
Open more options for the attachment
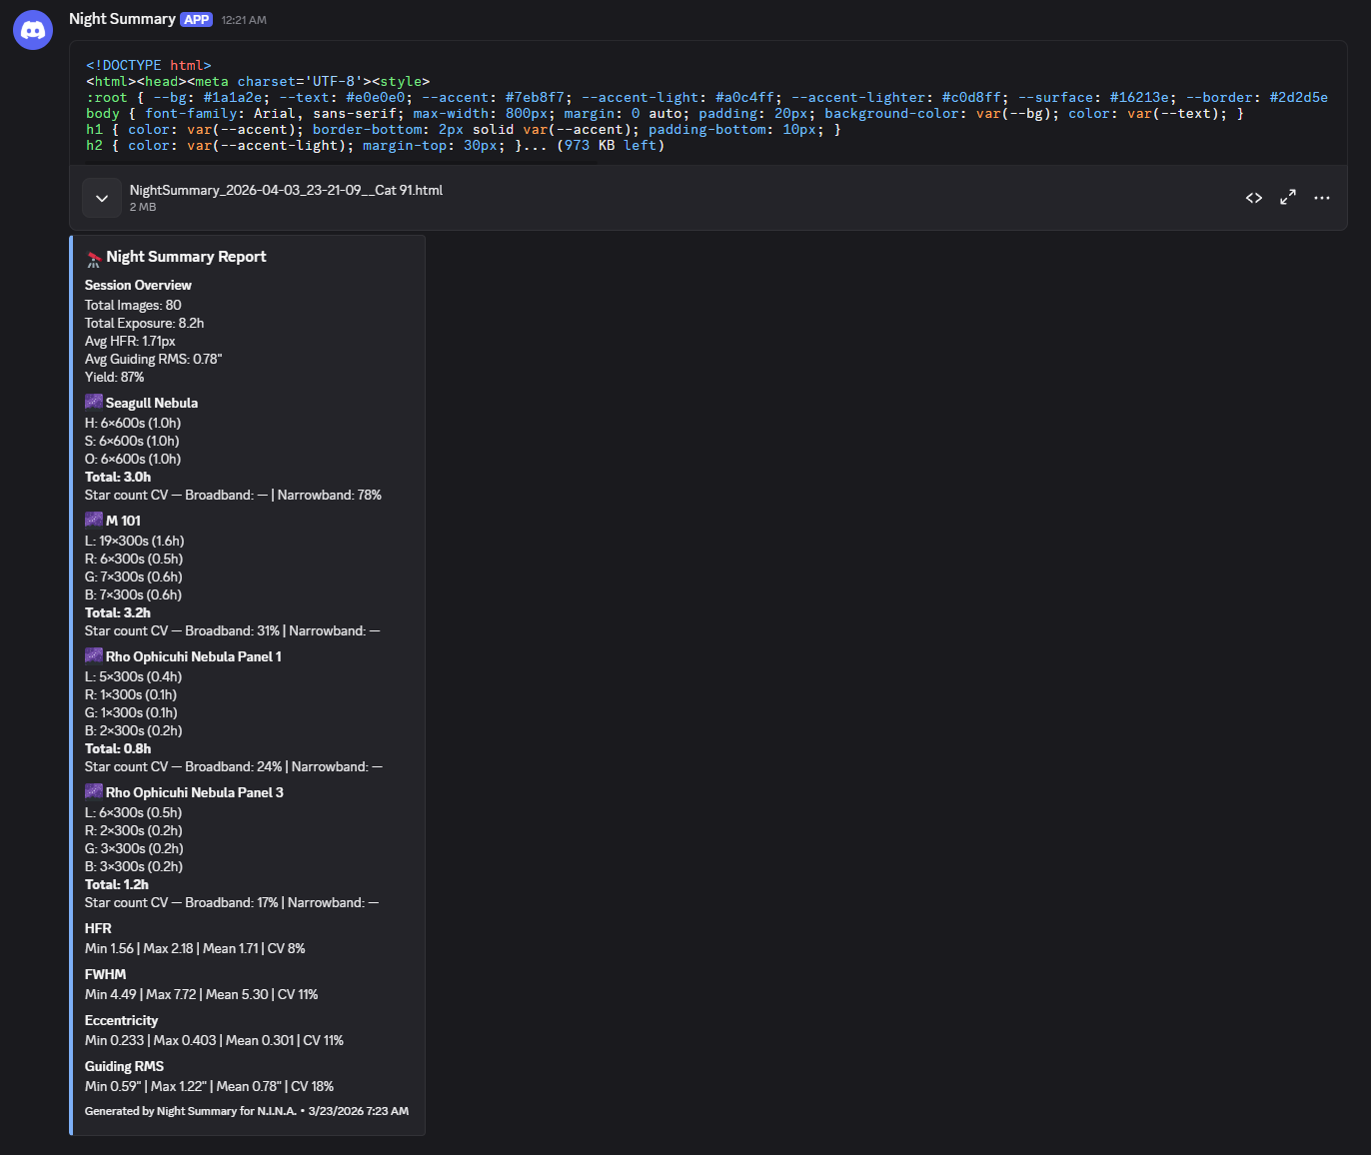click(1321, 198)
